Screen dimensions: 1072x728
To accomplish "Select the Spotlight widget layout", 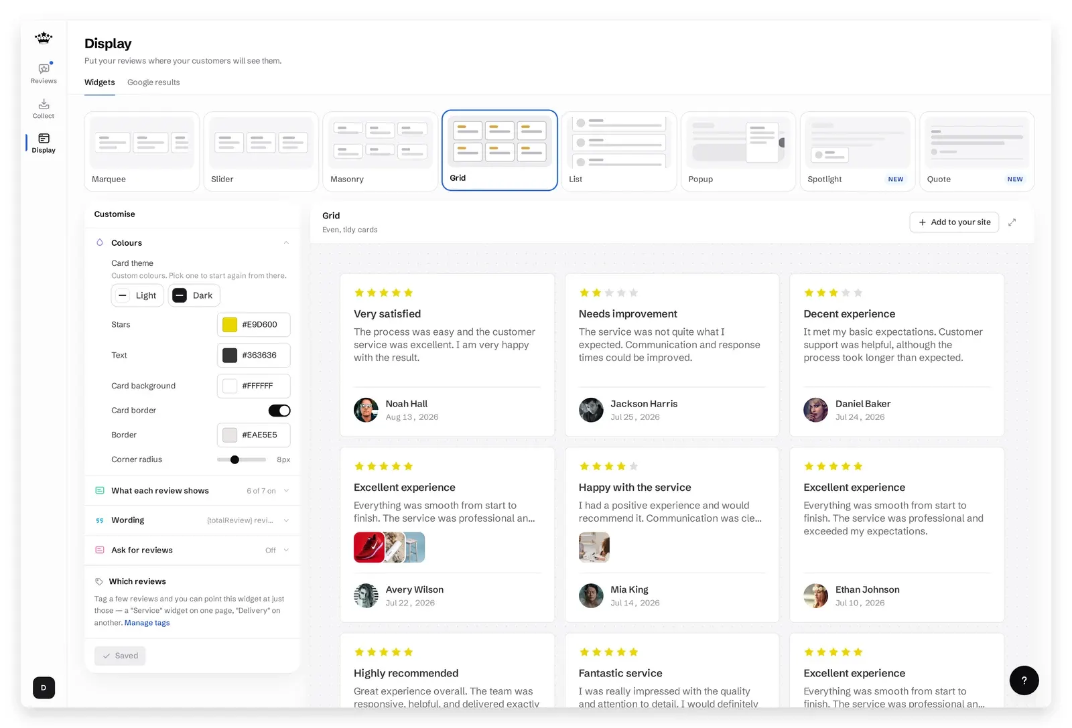I will [x=857, y=151].
